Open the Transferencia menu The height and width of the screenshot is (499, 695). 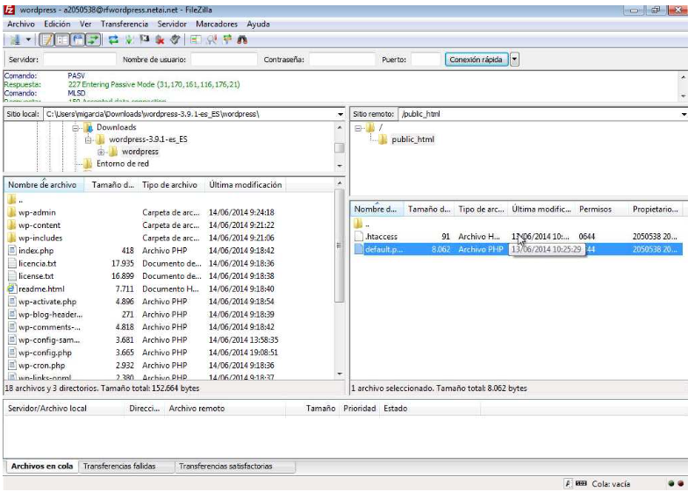pyautogui.click(x=124, y=24)
